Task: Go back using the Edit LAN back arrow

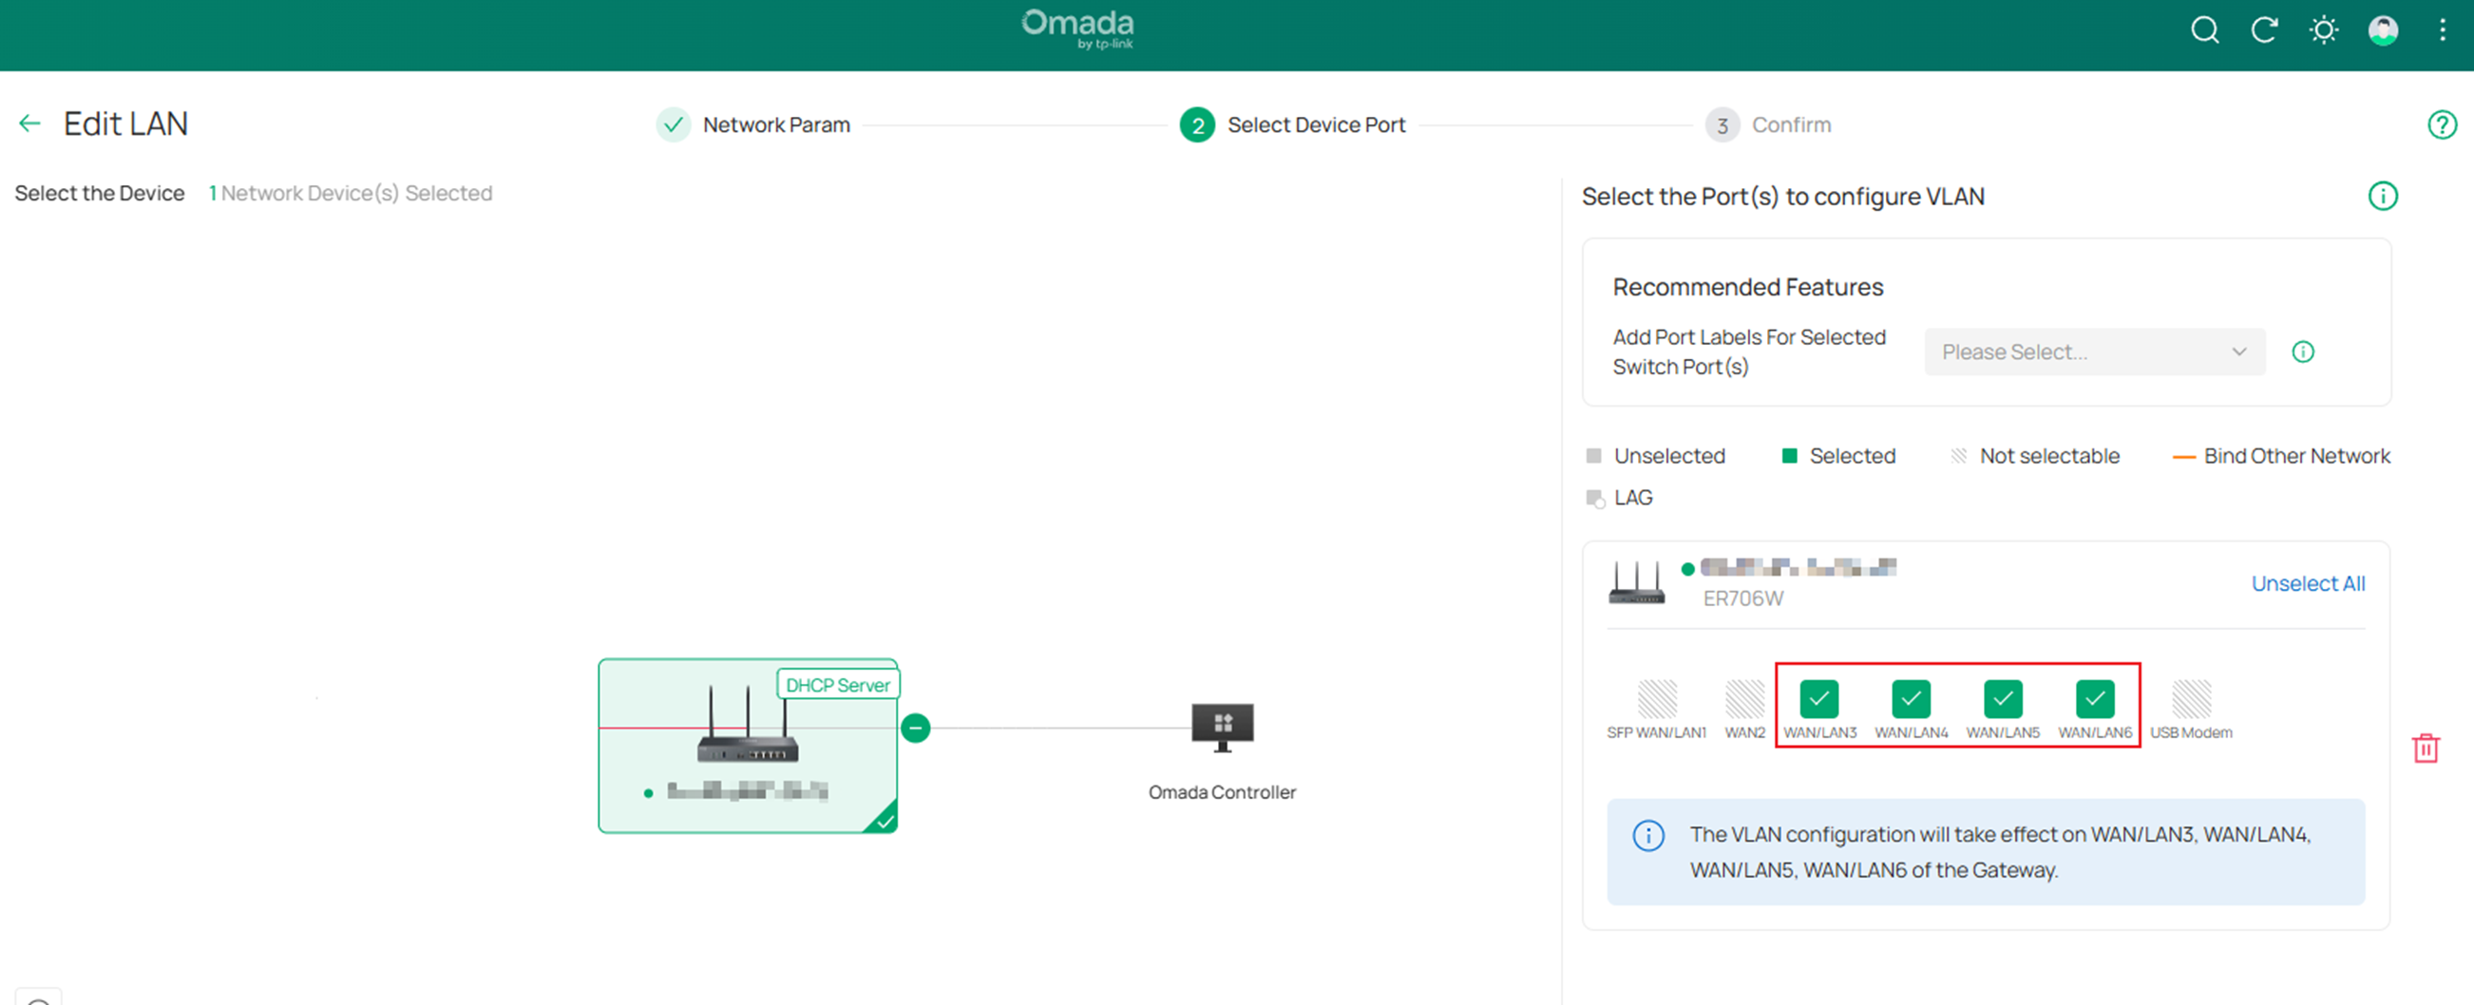Action: (x=29, y=123)
